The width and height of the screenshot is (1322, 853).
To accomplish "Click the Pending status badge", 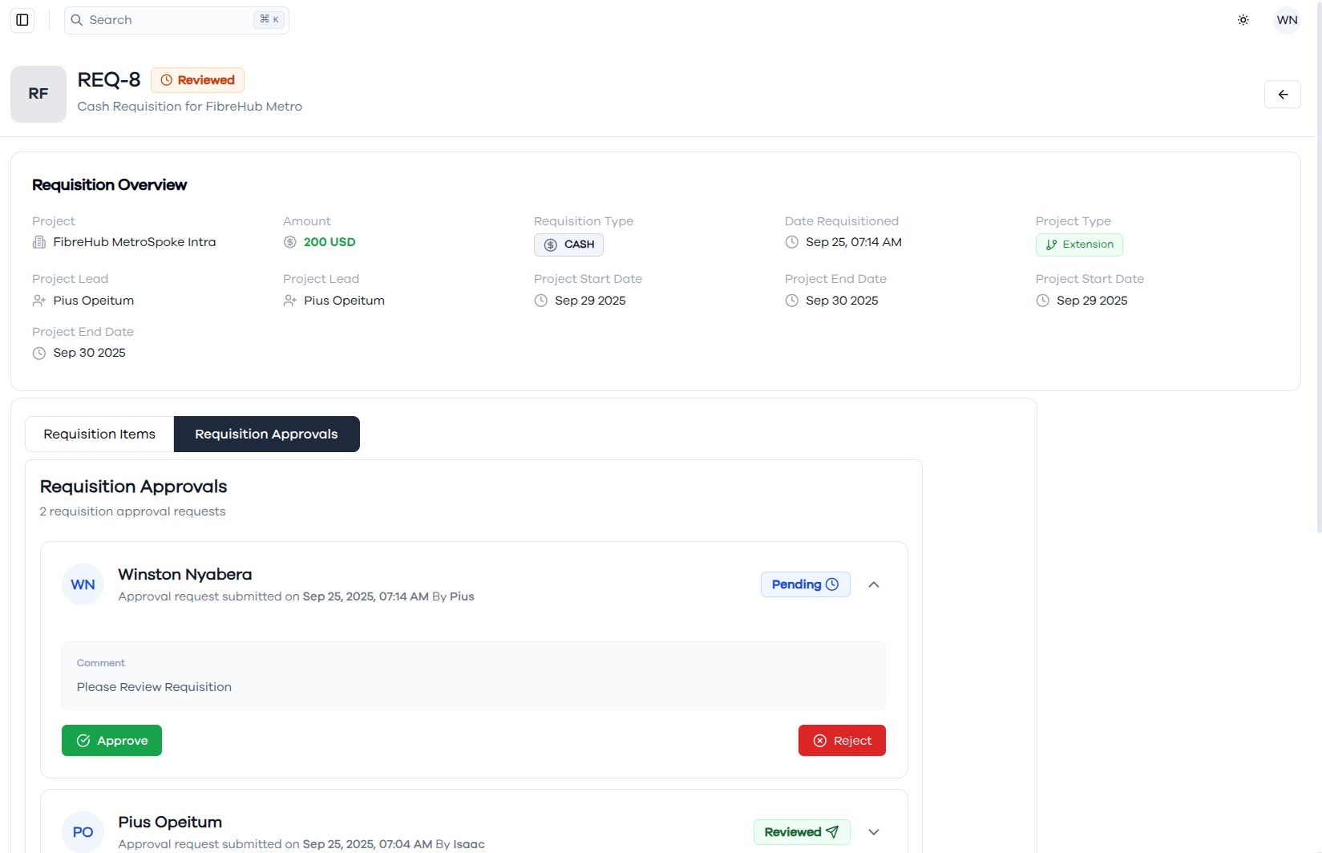I will point(805,584).
